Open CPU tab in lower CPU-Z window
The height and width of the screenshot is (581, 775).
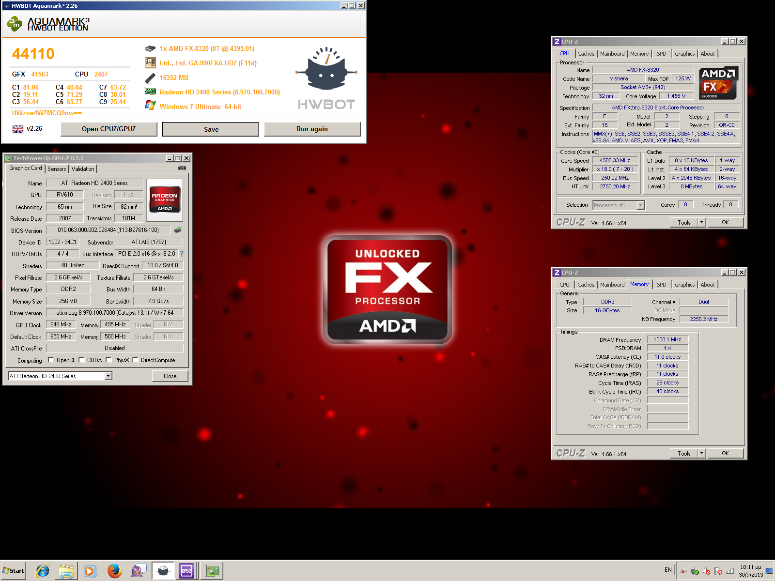click(564, 285)
